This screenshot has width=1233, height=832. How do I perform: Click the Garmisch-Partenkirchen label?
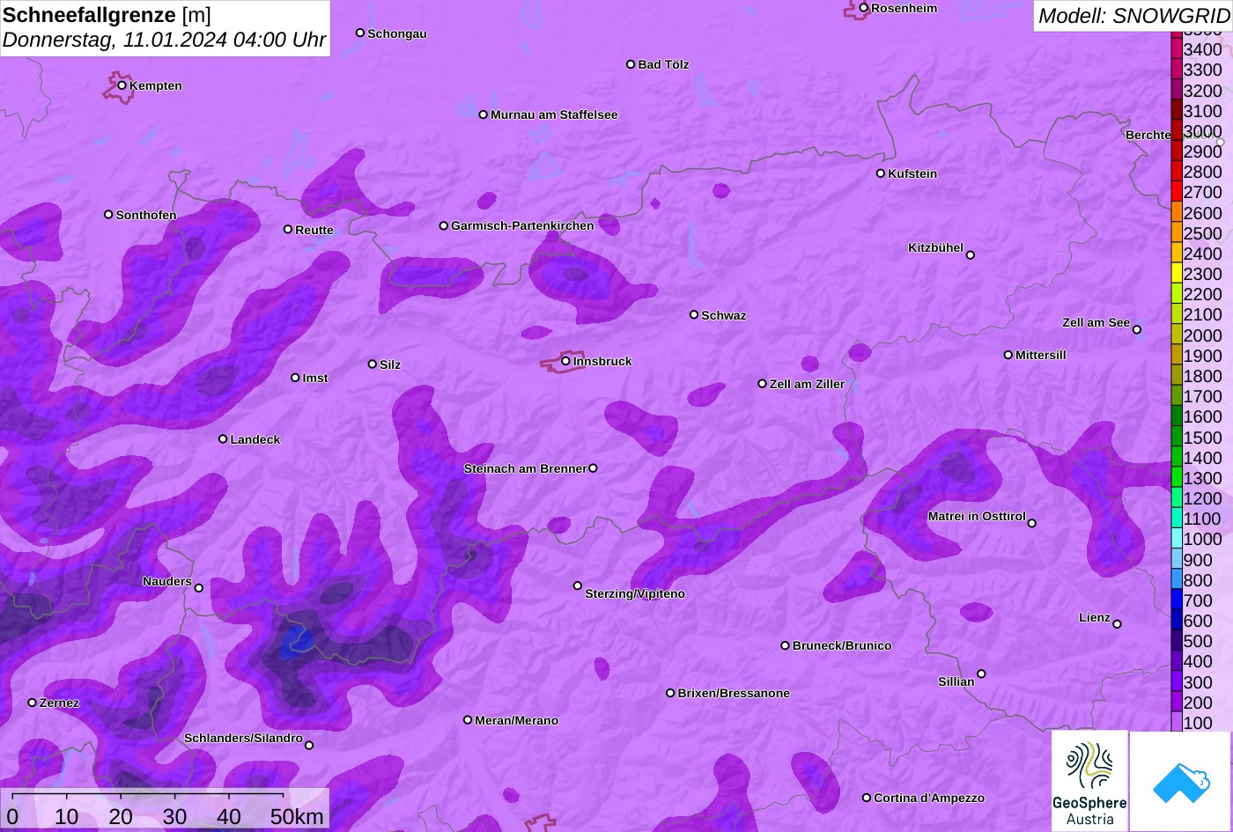[x=522, y=226]
